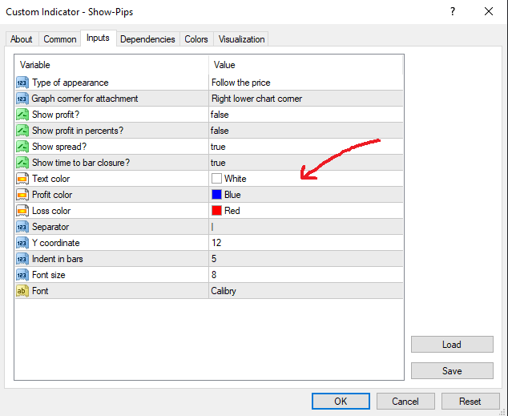508x416 pixels.
Task: Close the Custom Indicator dialog
Action: click(x=489, y=12)
